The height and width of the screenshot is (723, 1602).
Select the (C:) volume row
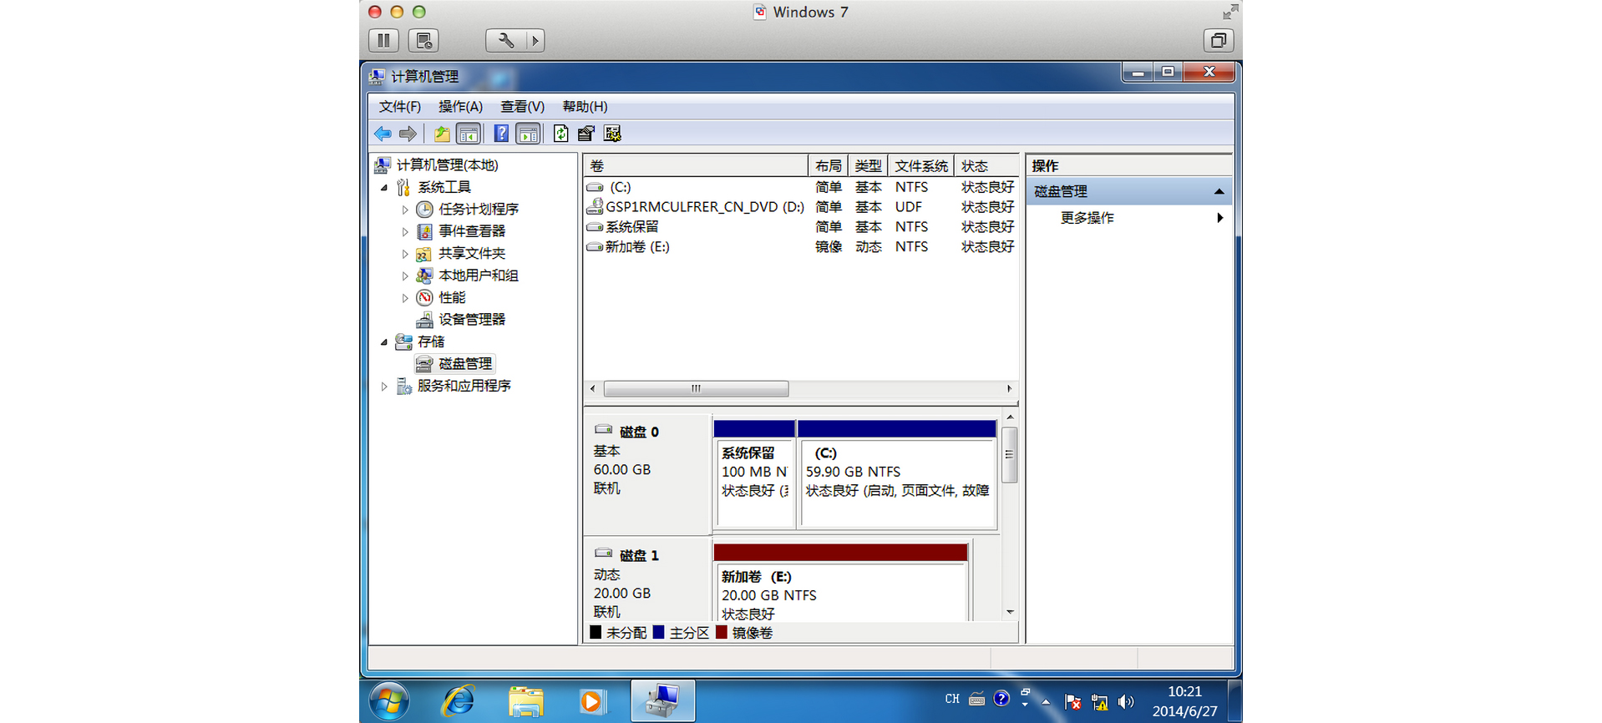(801, 187)
